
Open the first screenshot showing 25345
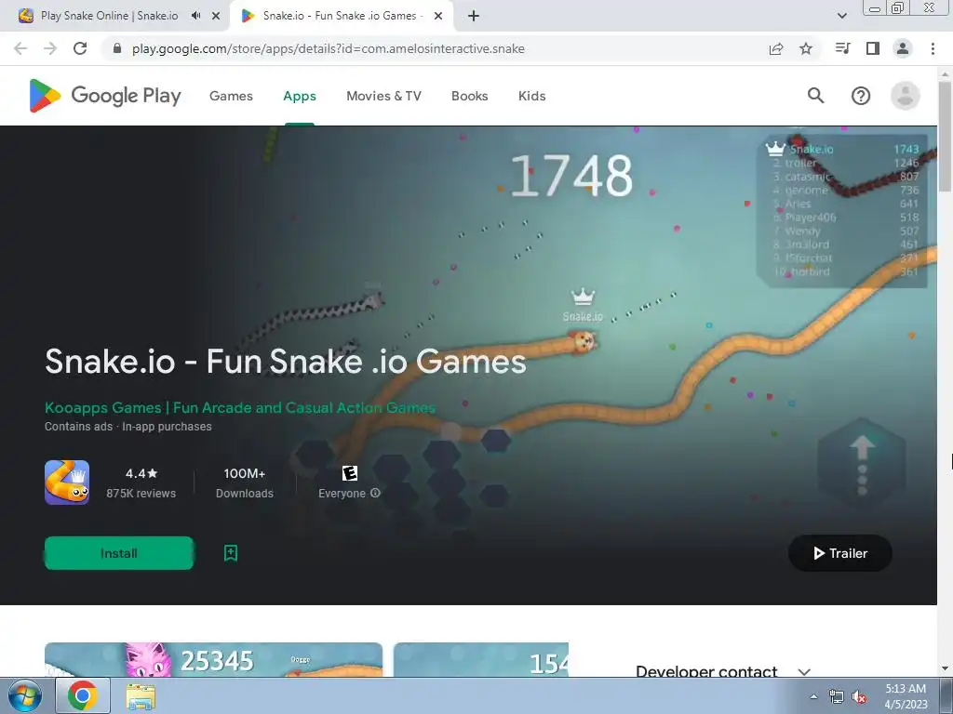coord(213,659)
